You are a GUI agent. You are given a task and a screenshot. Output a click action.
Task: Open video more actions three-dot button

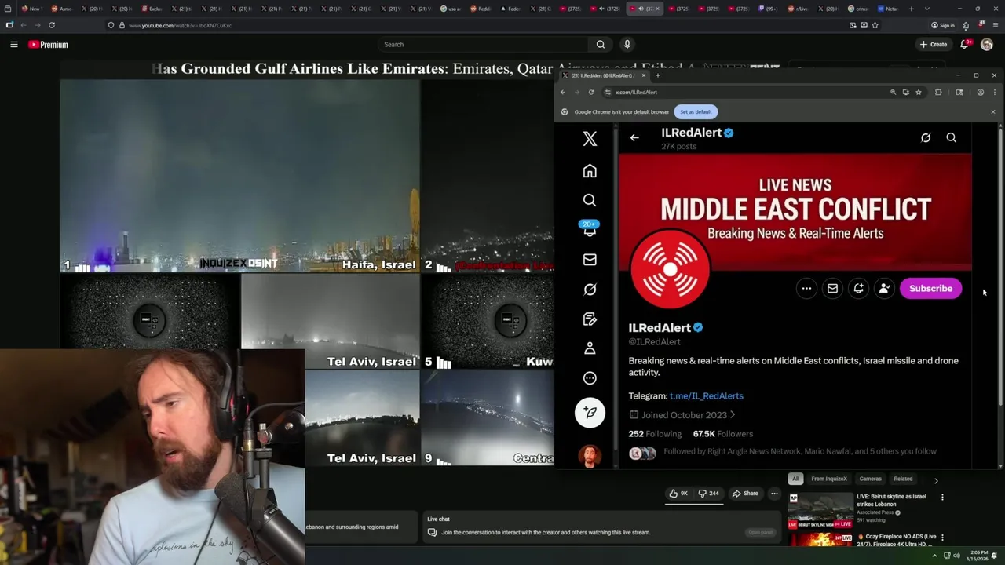pyautogui.click(x=774, y=494)
